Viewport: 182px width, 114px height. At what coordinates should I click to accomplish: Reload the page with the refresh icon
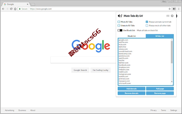11,9
